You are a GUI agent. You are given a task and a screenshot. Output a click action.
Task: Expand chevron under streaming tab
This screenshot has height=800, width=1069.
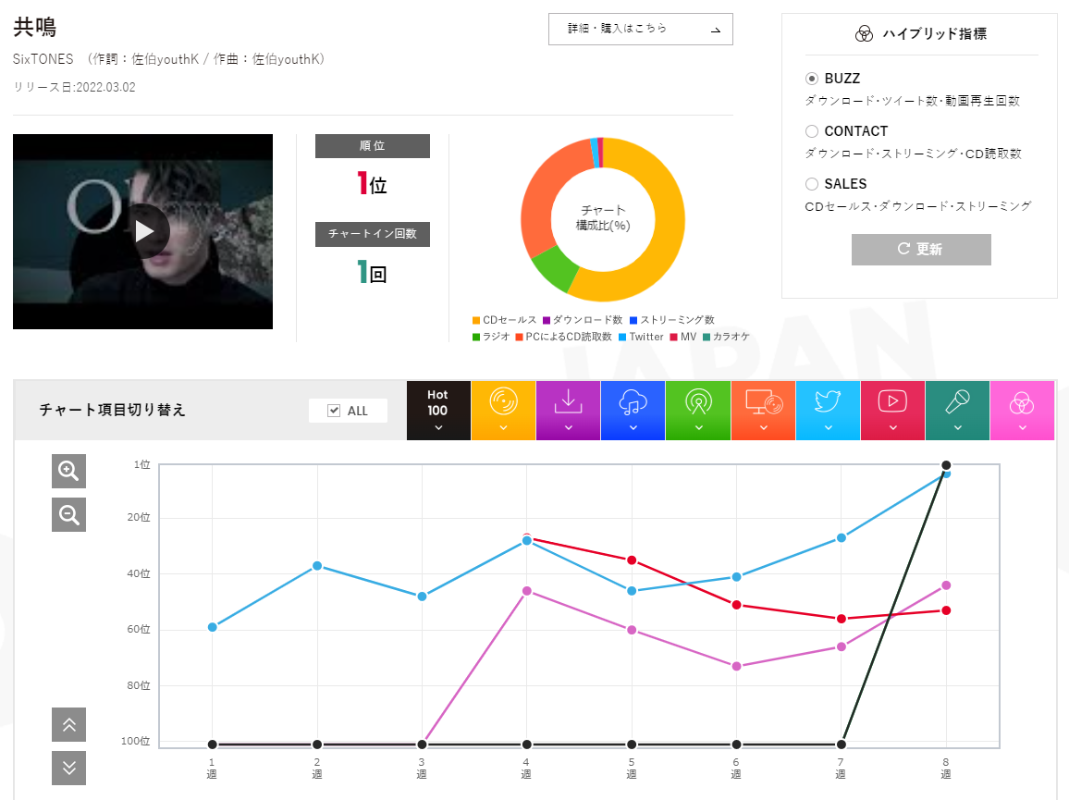(633, 427)
